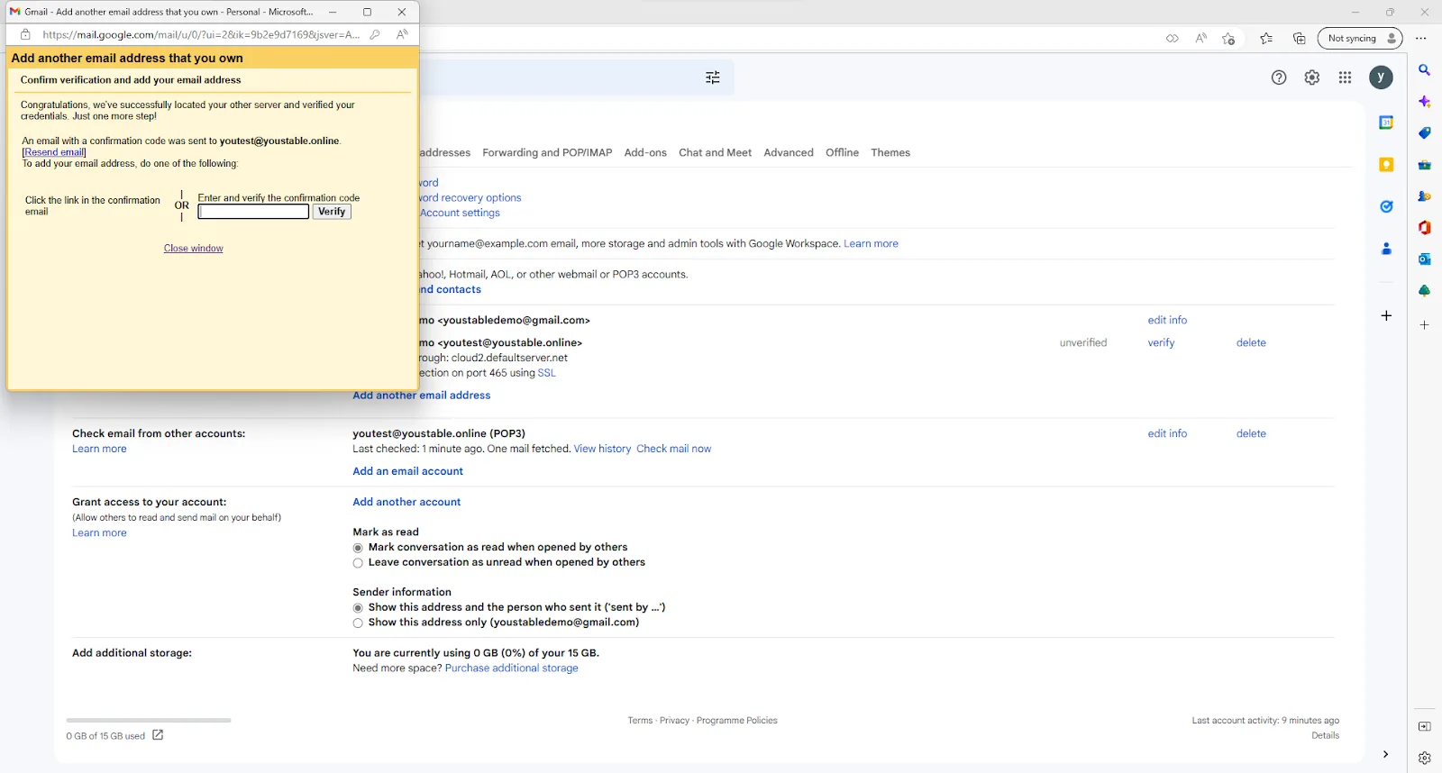
Task: Open the Collections icon in browser toolbar
Action: pos(1299,38)
